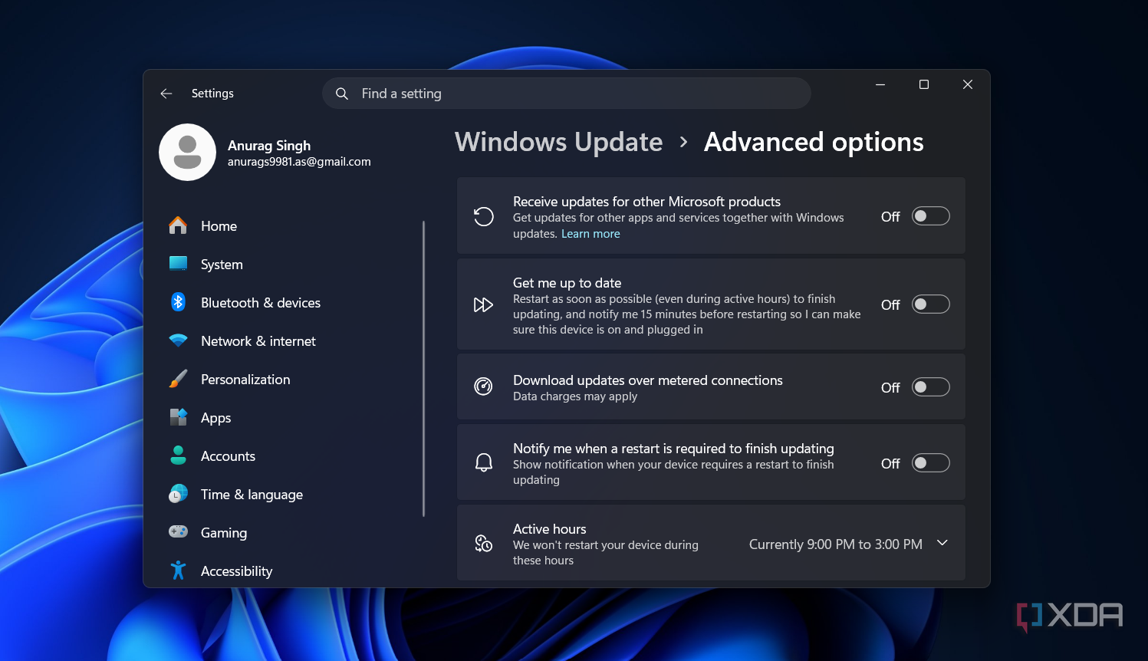
Task: Click the 'Data charges may apply' text
Action: click(x=575, y=396)
